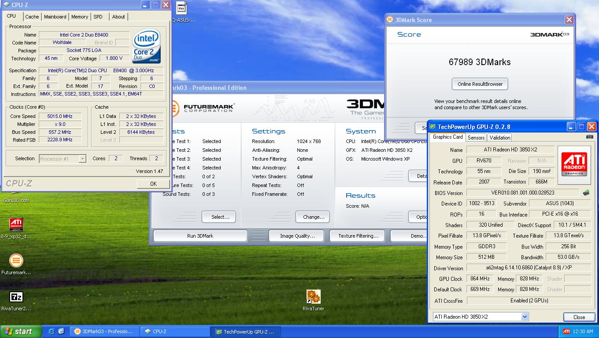Click the Memory Type GDDR3 field
599x338 pixels.
point(486,247)
